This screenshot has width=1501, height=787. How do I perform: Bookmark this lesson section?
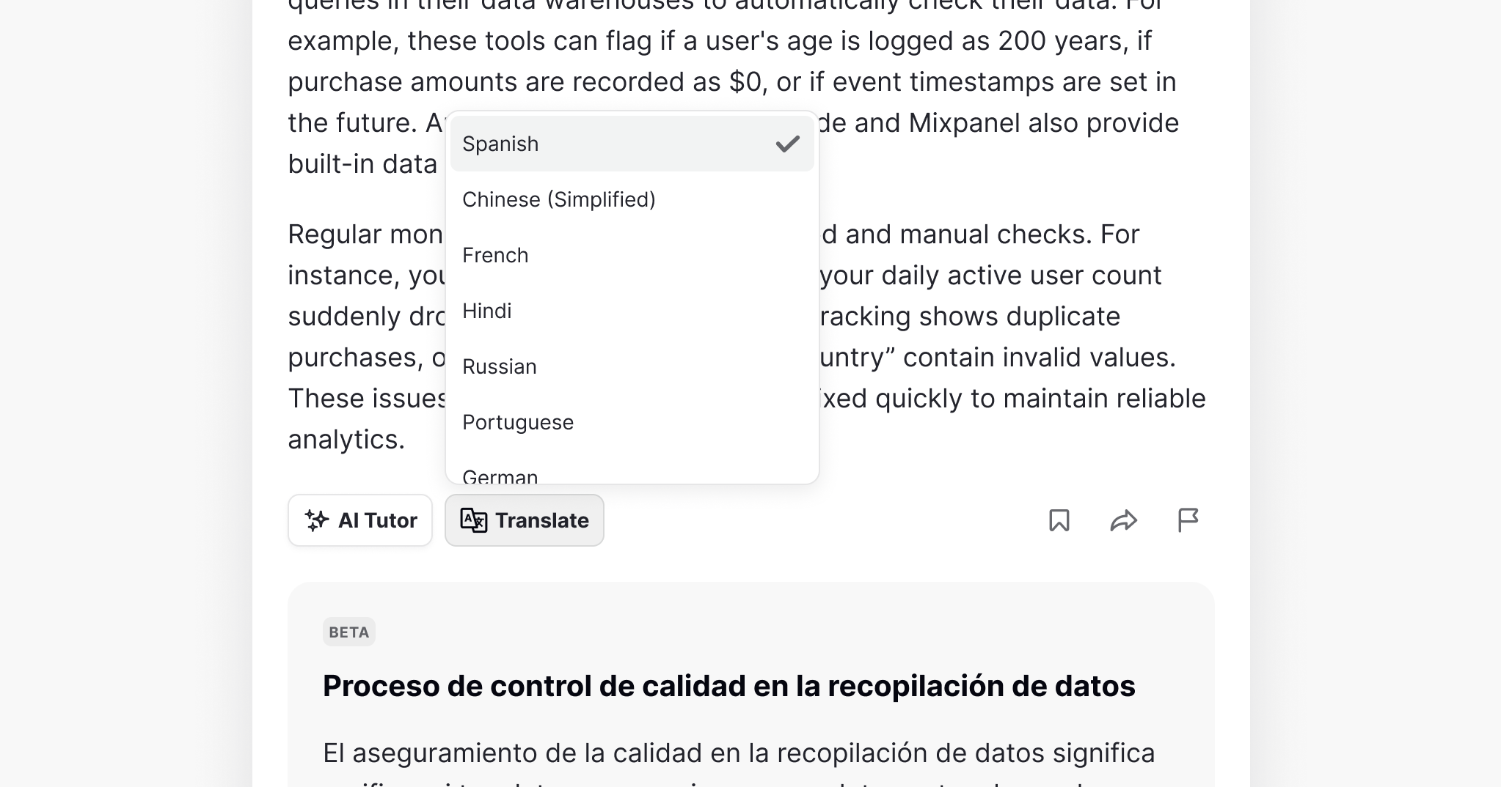pos(1059,520)
